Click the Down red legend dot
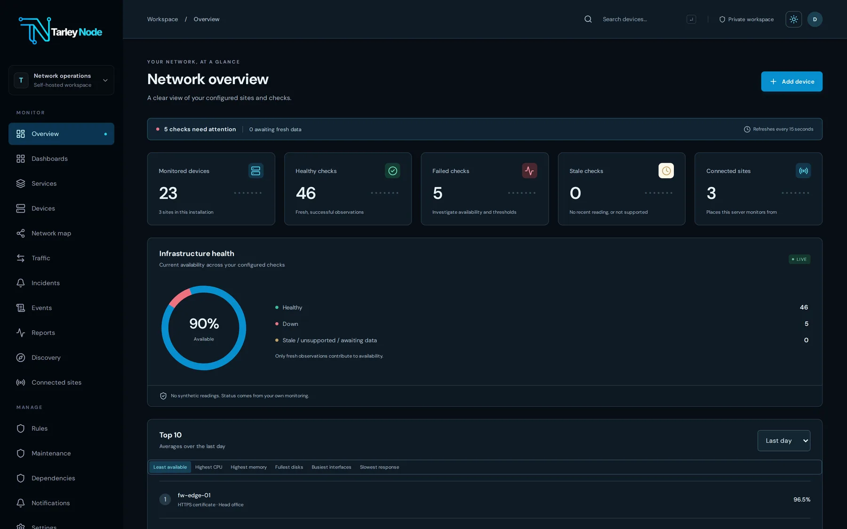Viewport: 847px width, 529px height. coord(277,324)
